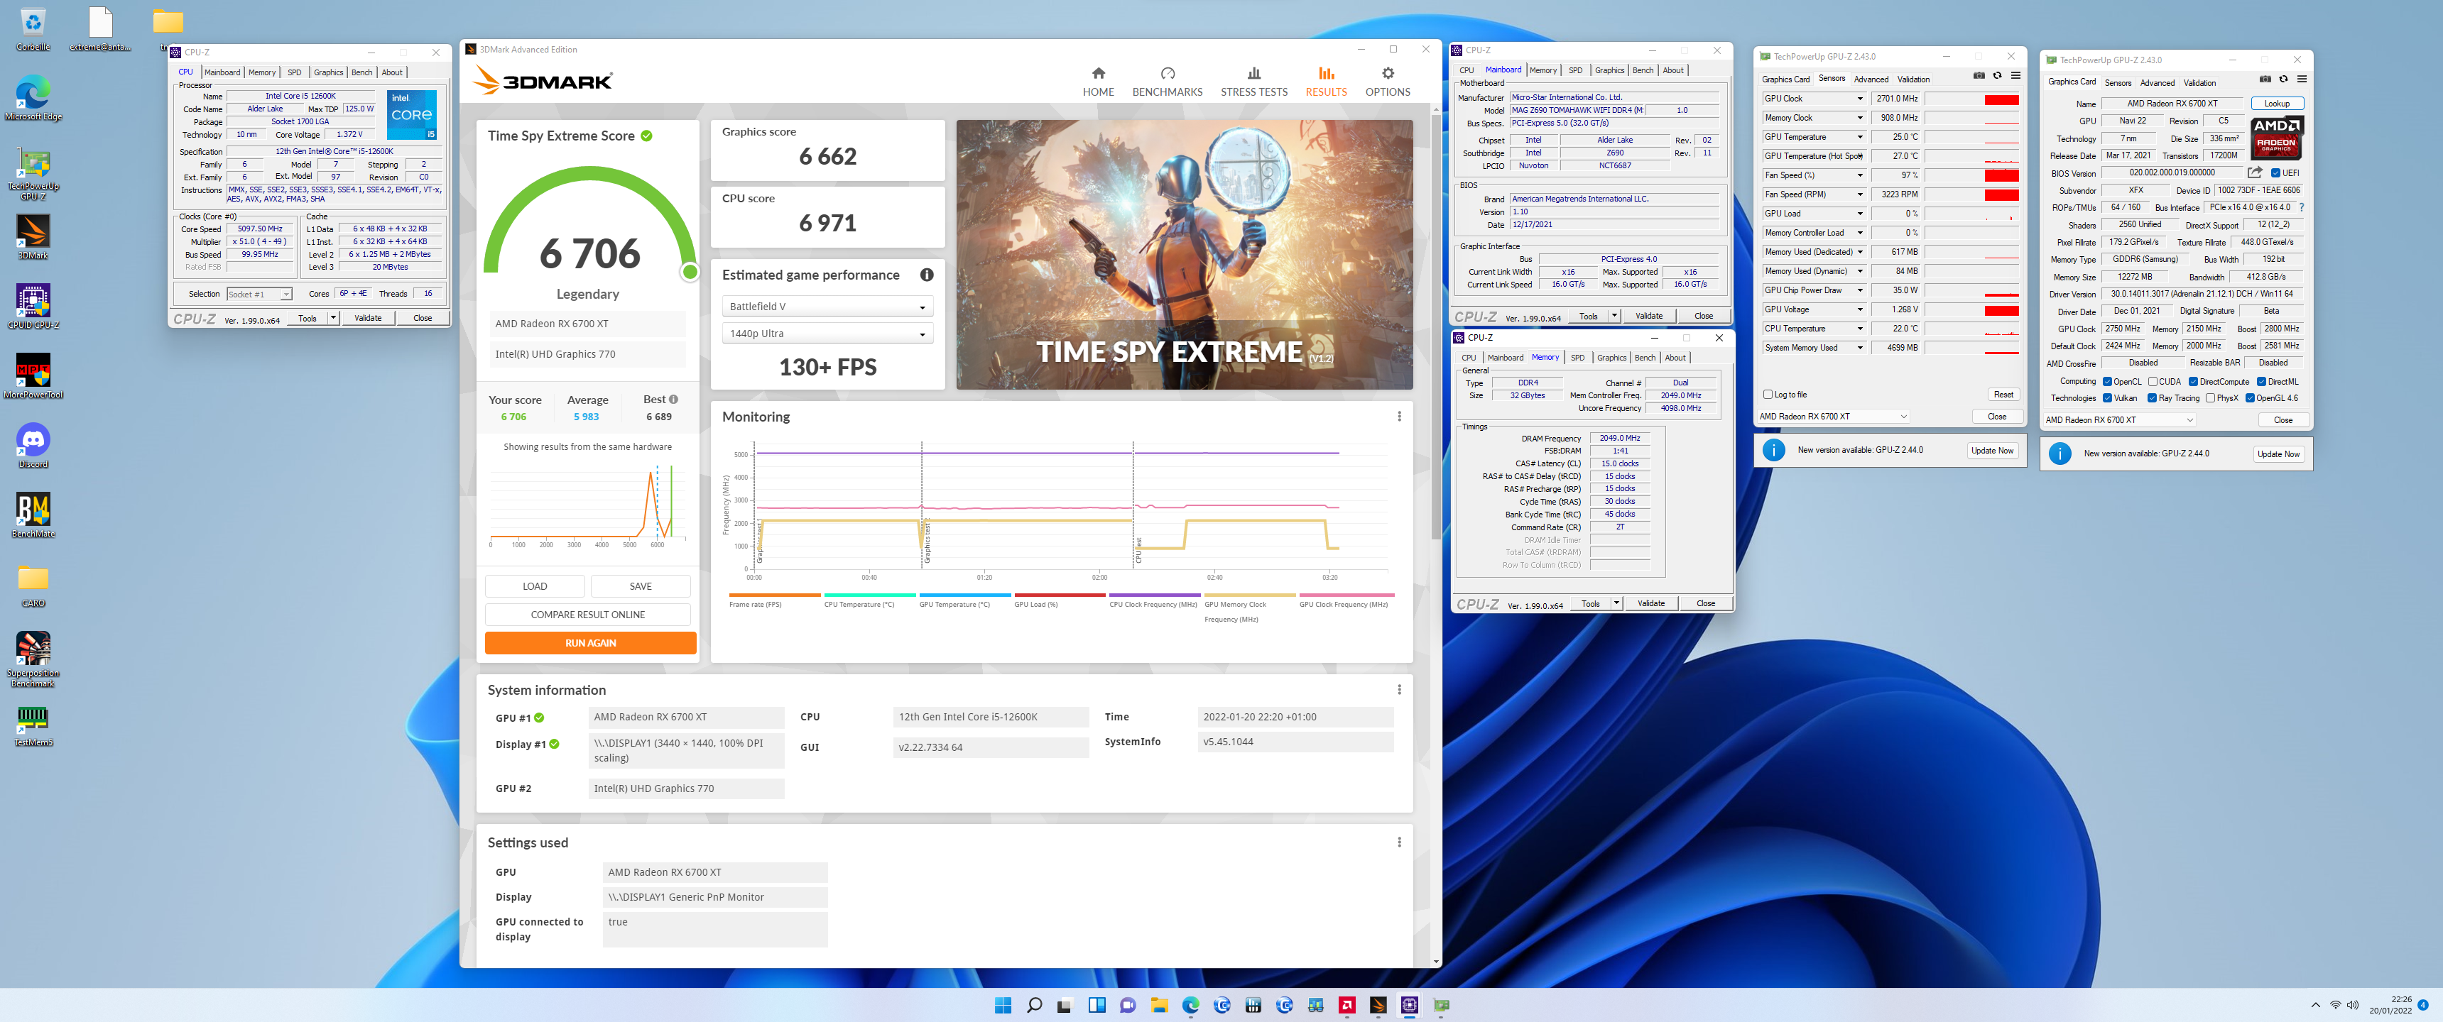Click the Bus Interface question mark in GPU-Z
2443x1022 pixels.
point(2301,208)
